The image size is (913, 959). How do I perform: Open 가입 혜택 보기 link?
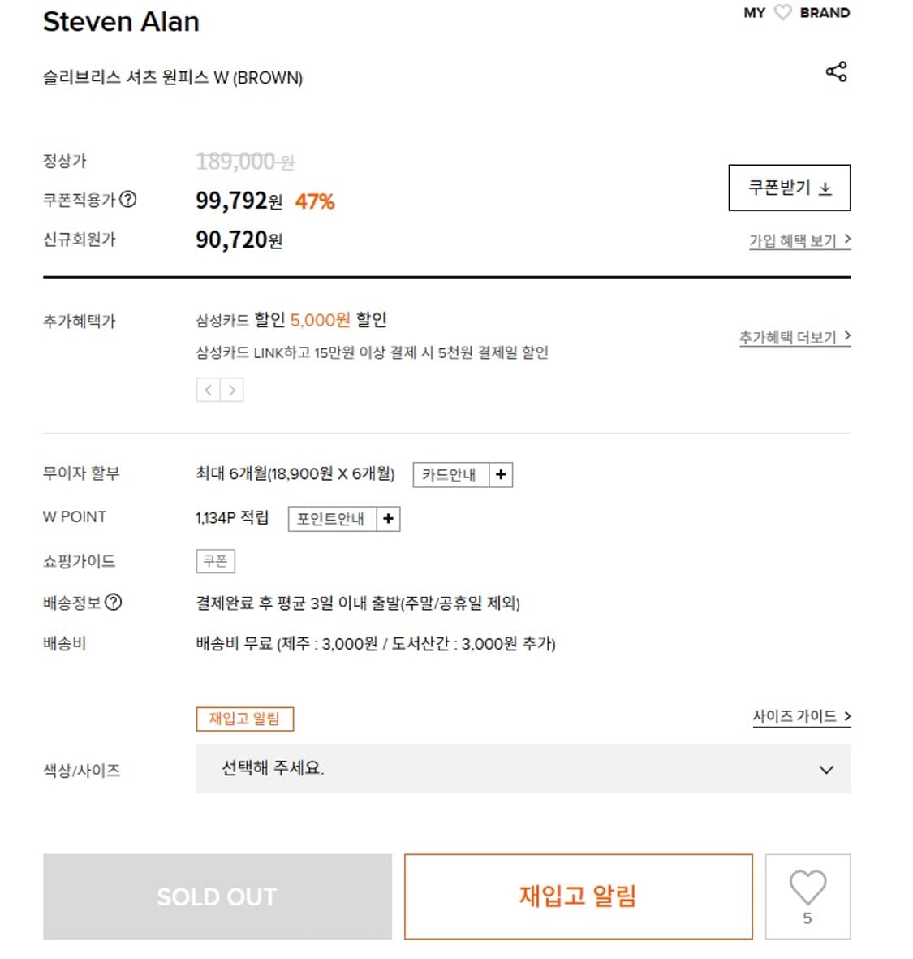pos(799,240)
